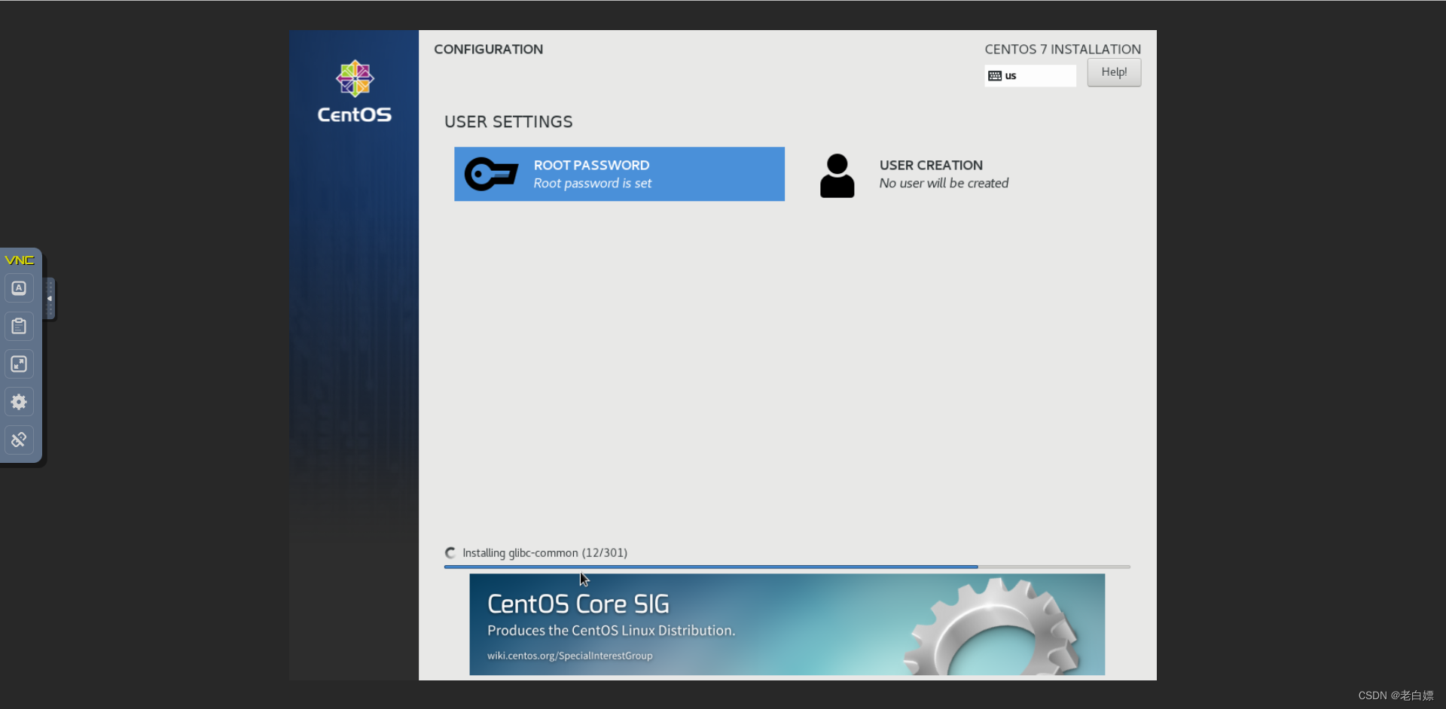Image resolution: width=1446 pixels, height=709 pixels.
Task: Click the user creation person icon
Action: (x=837, y=175)
